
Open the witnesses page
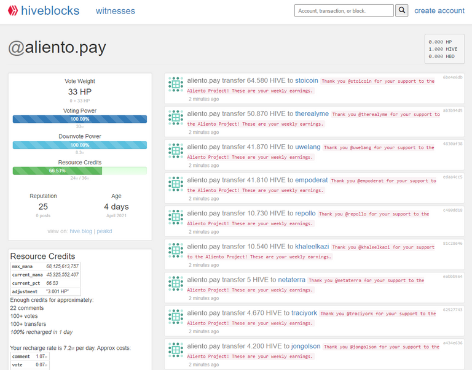116,11
